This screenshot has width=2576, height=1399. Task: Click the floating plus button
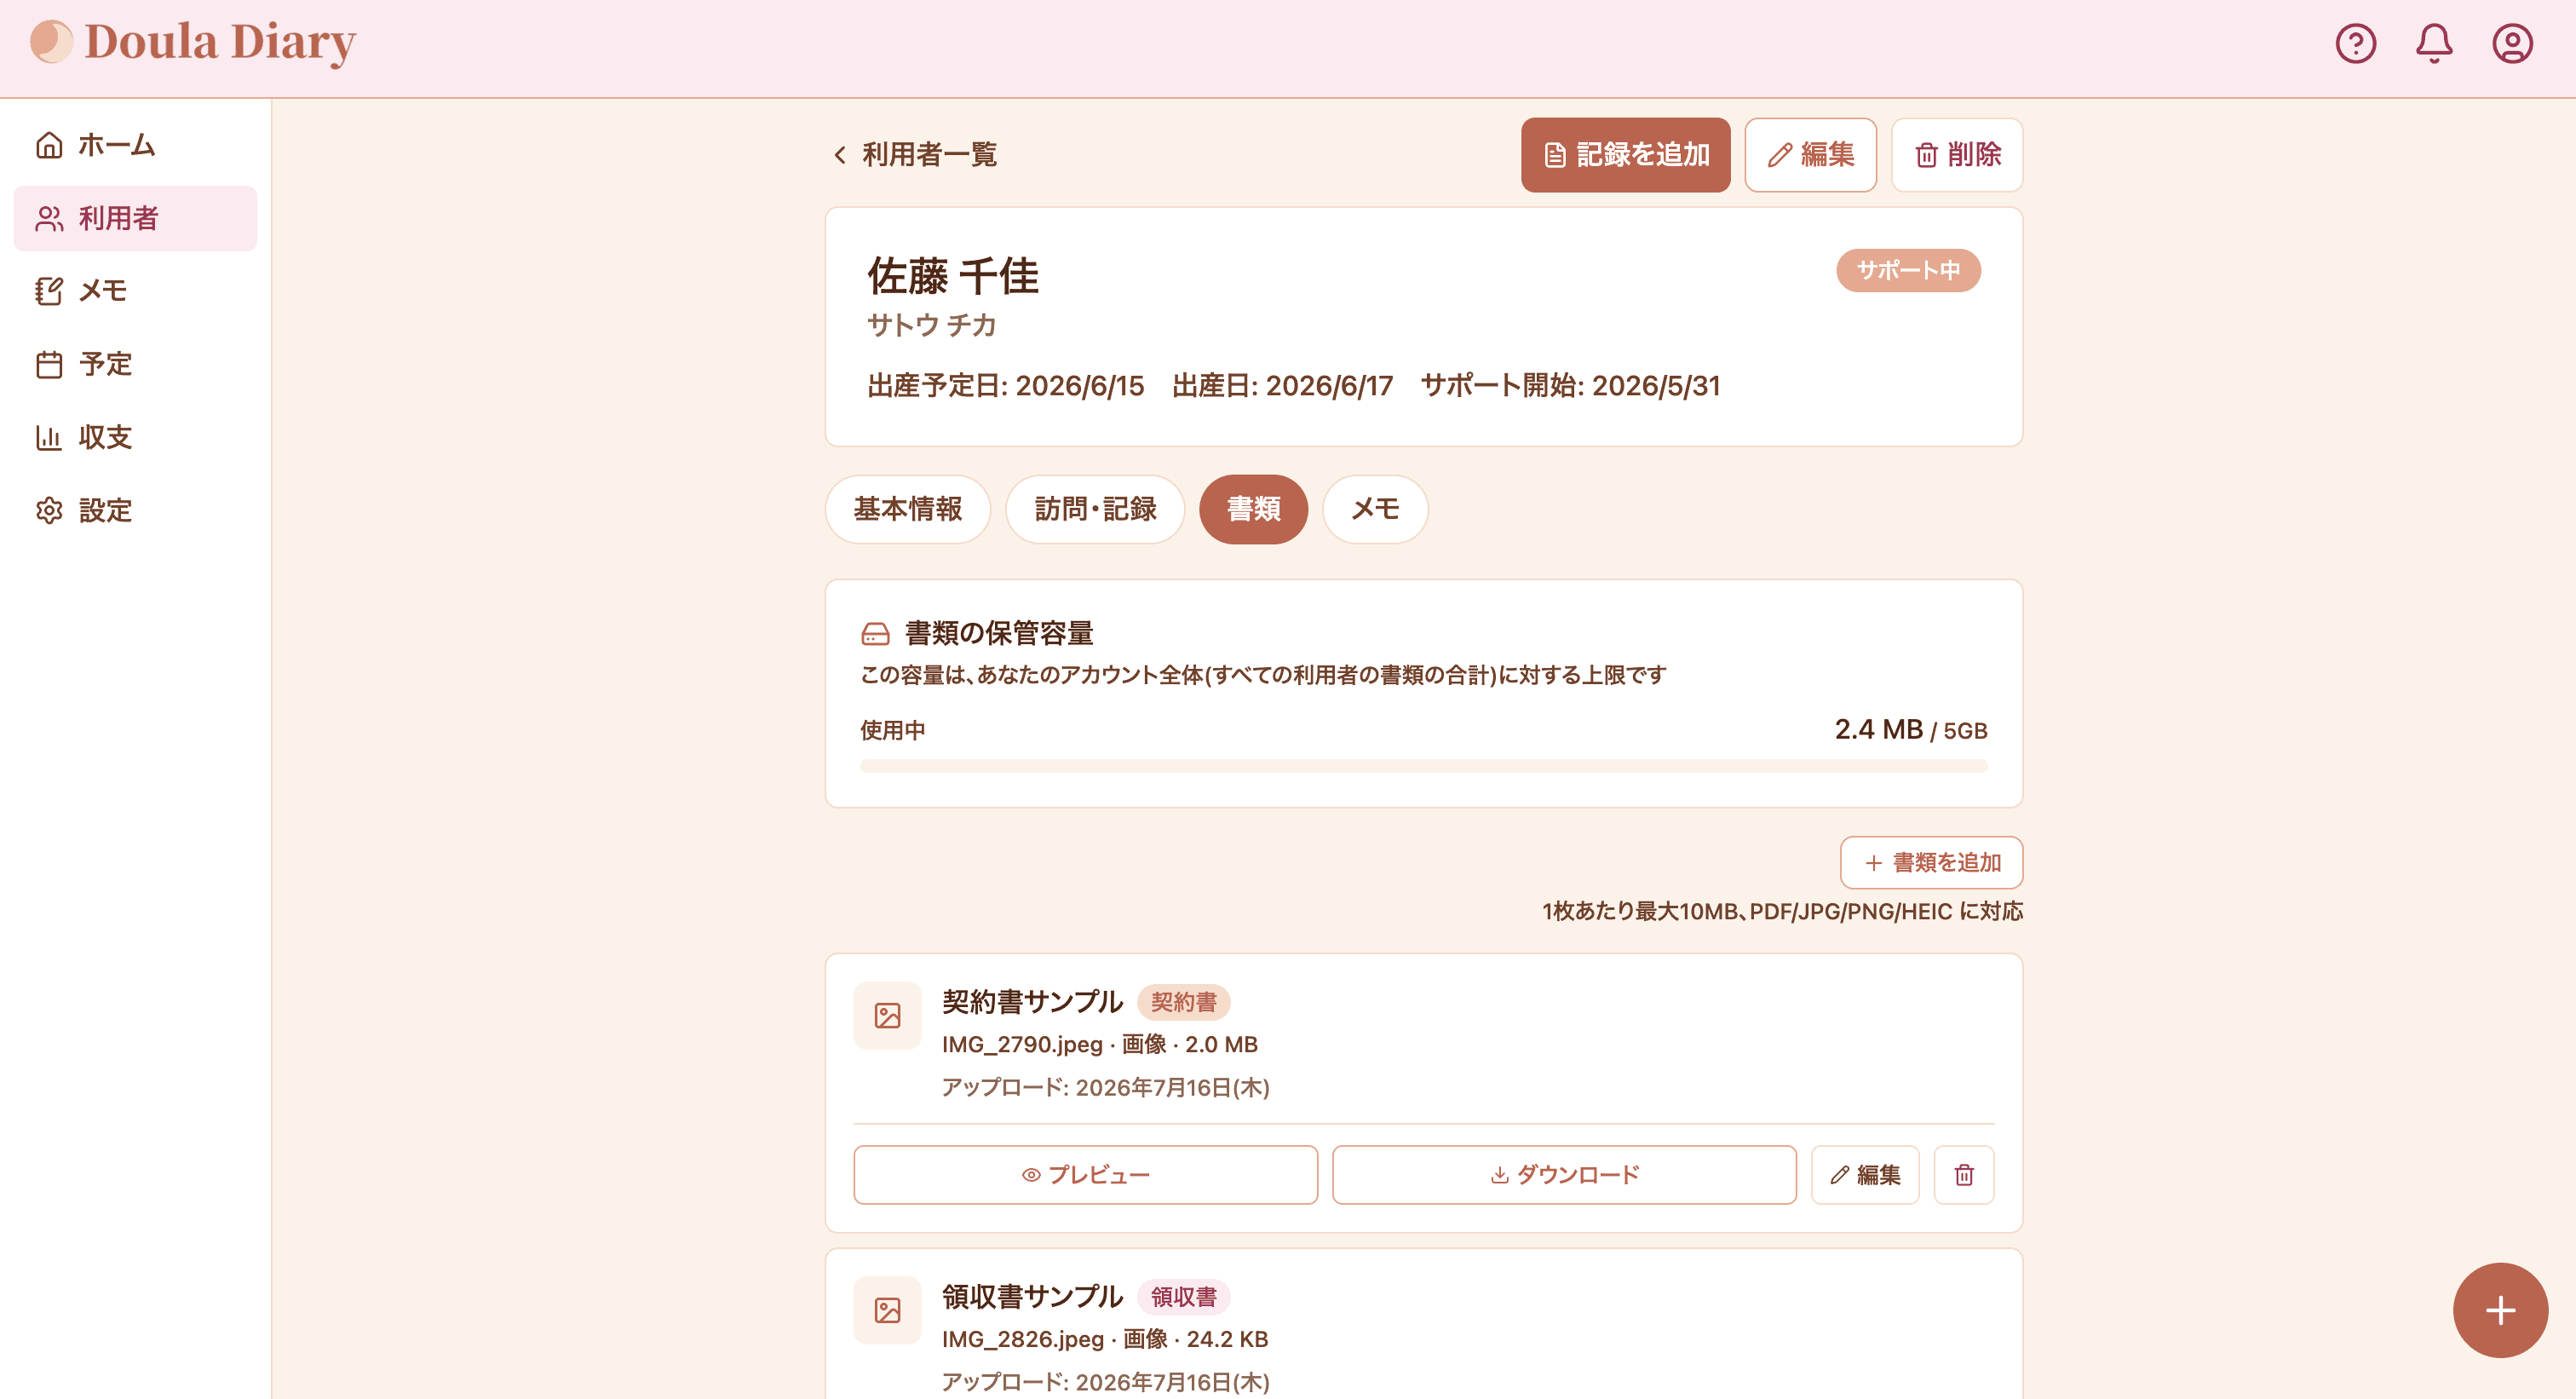(2500, 1310)
